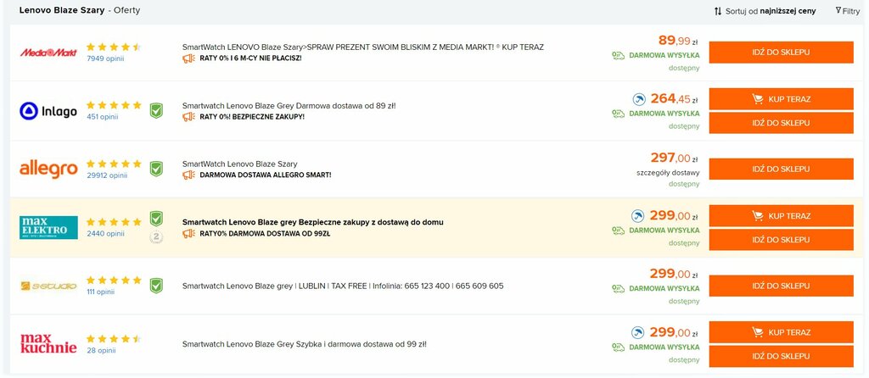The image size is (869, 378).
Task: Go to the Media Markt shop via IDŹ DO SKLEPU
Action: [781, 53]
